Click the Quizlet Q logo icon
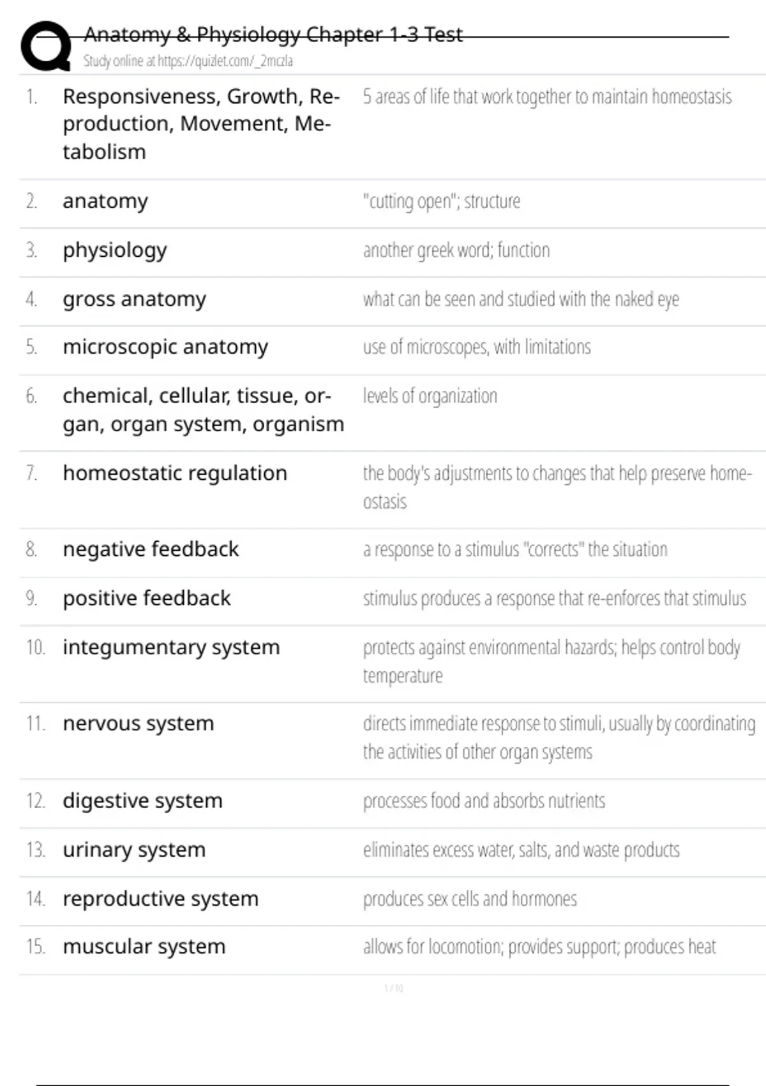 tap(46, 46)
